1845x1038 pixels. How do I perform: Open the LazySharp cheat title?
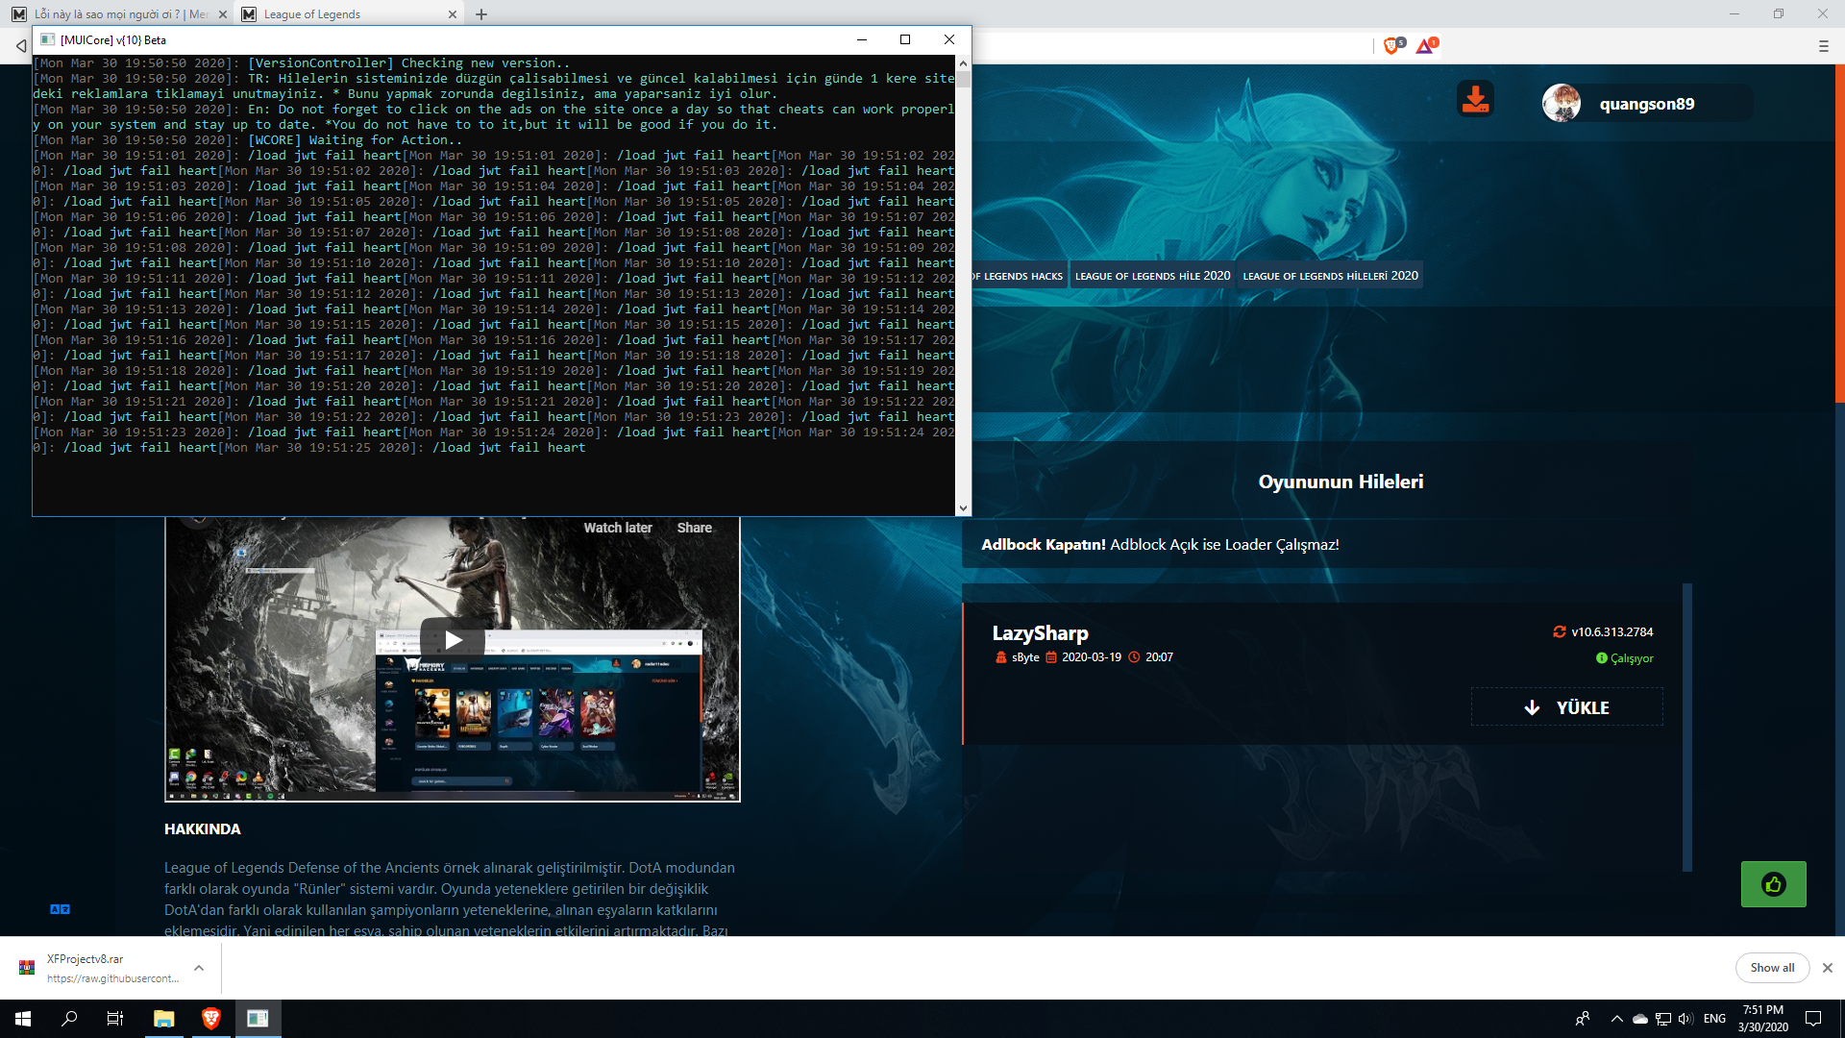[x=1040, y=633]
